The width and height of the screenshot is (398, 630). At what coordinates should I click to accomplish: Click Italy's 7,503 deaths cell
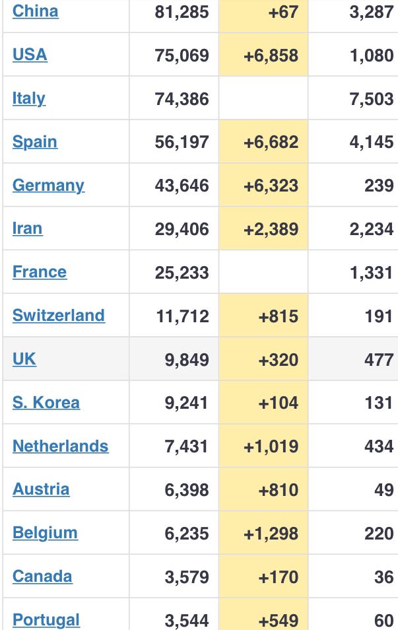click(x=372, y=99)
